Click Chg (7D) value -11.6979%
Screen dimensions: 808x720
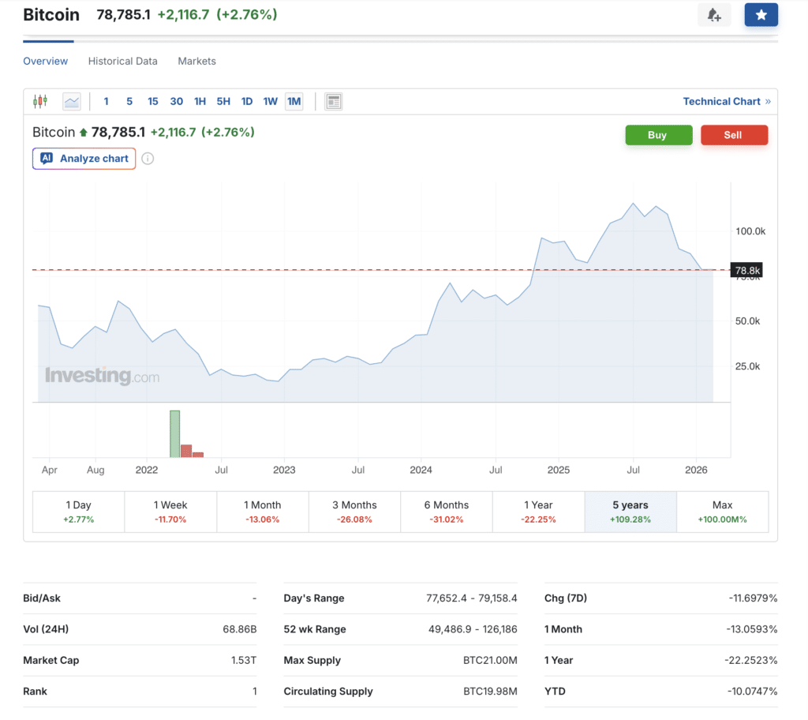tap(753, 598)
